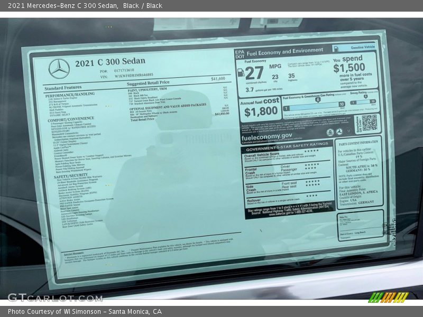423x317 pixels.
Task: Click the gasoline pump icon in Gasoline Vehicle badge
Action: coord(336,49)
